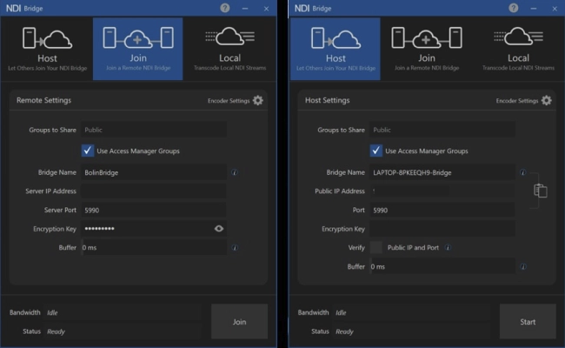Switch to Local tab in the left window
This screenshot has height=348, width=565.
pos(229,49)
